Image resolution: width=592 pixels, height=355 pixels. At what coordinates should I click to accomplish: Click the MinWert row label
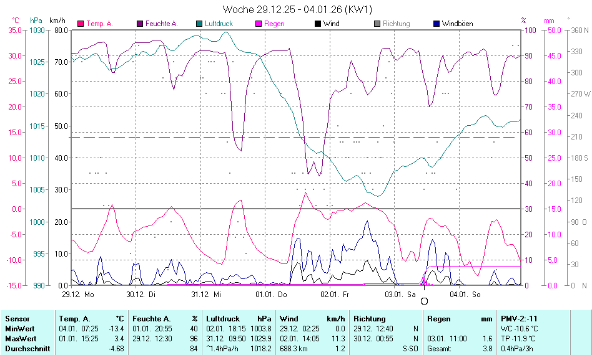coord(18,329)
